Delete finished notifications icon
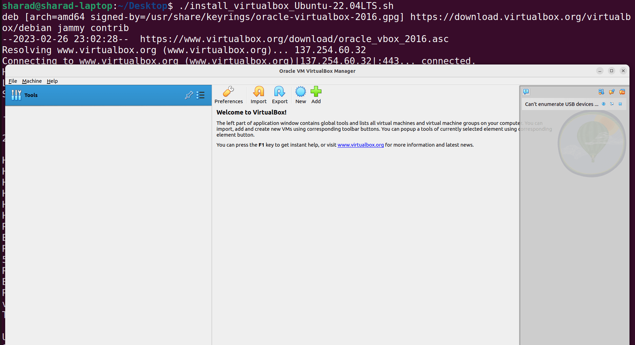Viewport: 635px width, 345px height. point(622,92)
